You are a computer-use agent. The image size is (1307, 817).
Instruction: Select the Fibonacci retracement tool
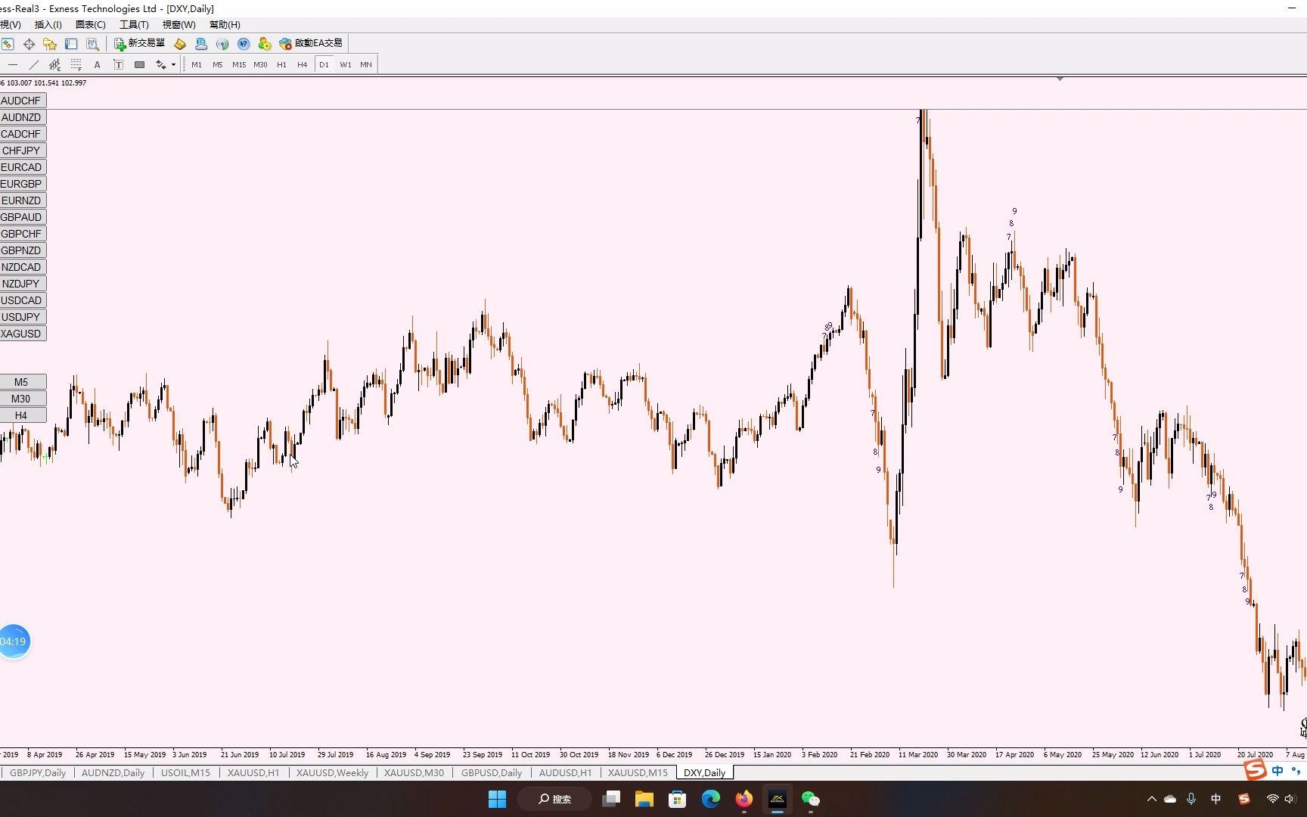(76, 65)
